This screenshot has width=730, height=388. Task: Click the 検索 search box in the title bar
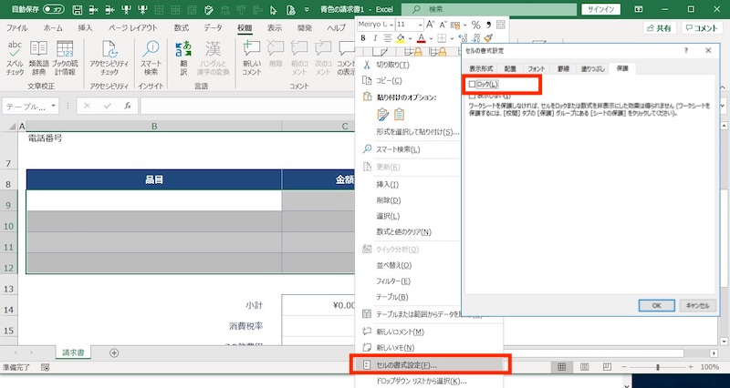[x=490, y=9]
